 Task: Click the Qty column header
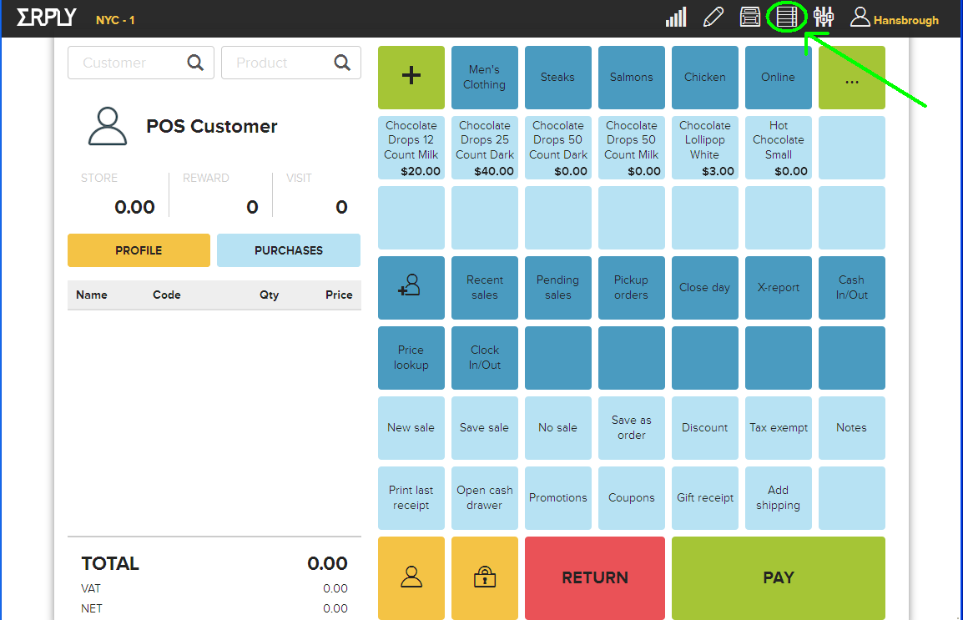[269, 295]
